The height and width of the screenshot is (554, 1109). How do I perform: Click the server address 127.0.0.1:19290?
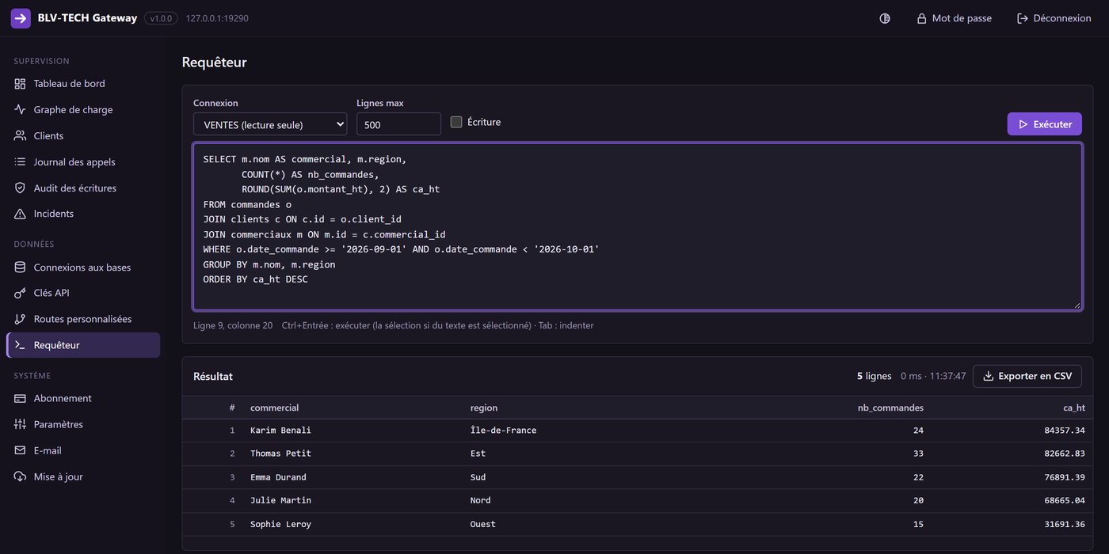(217, 18)
